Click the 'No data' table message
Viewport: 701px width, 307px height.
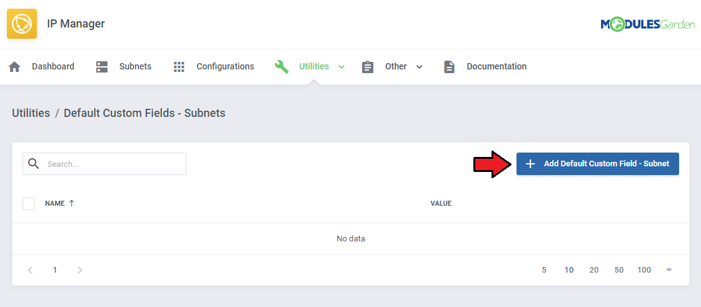click(351, 239)
